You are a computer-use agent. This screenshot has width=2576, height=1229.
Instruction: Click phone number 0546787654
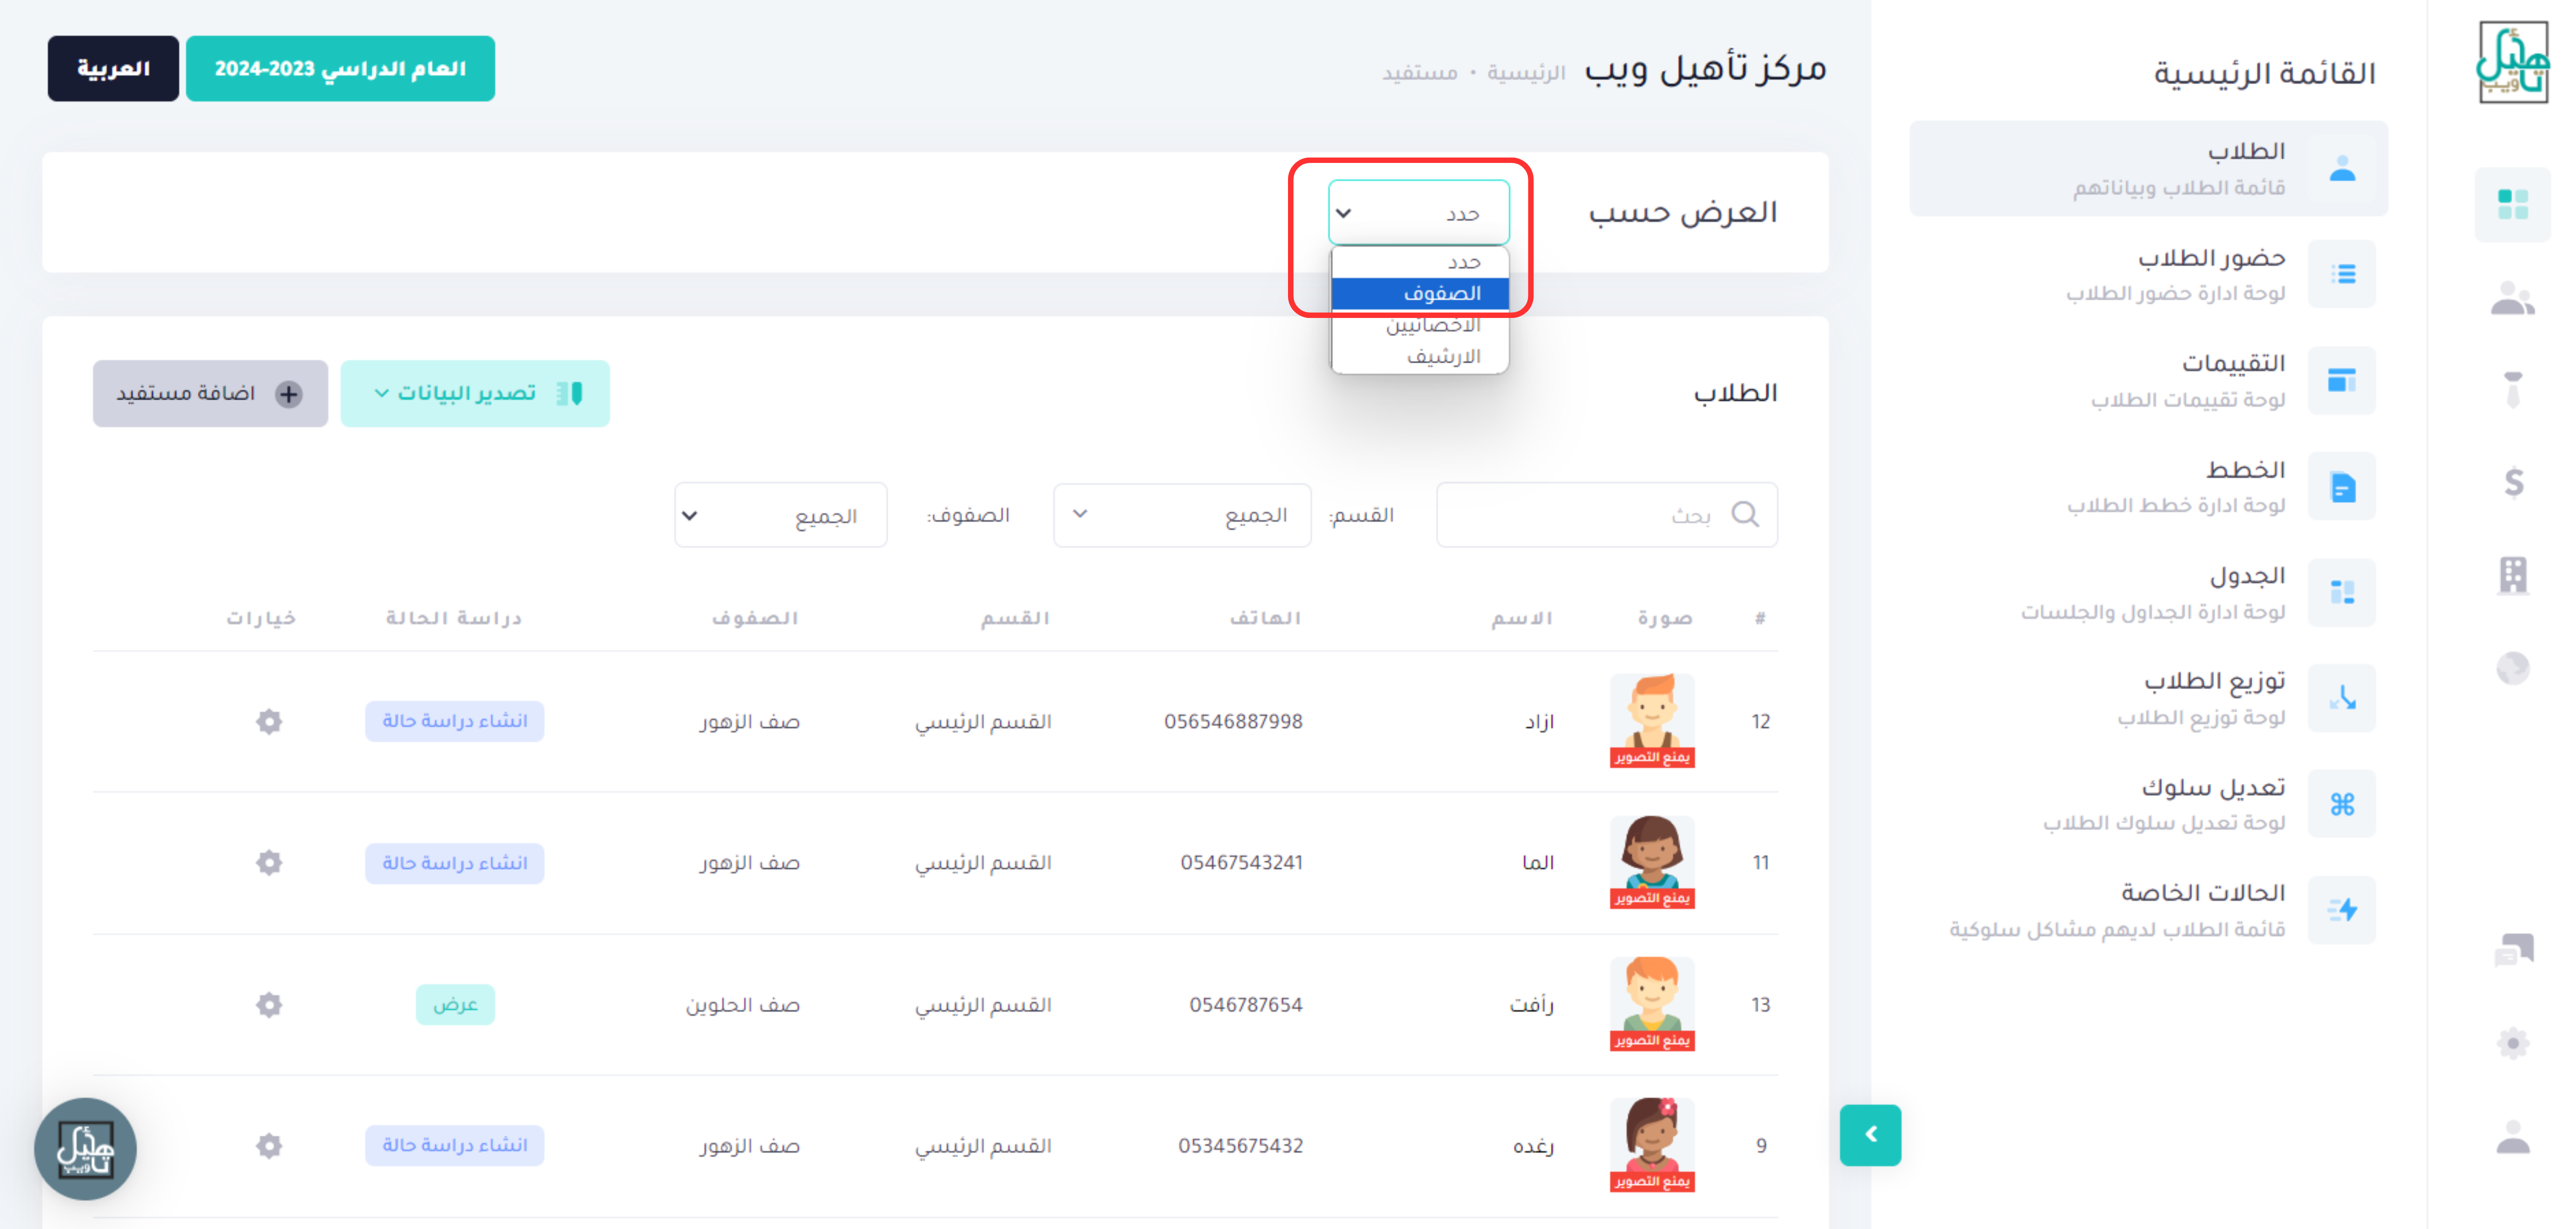coord(1246,1004)
